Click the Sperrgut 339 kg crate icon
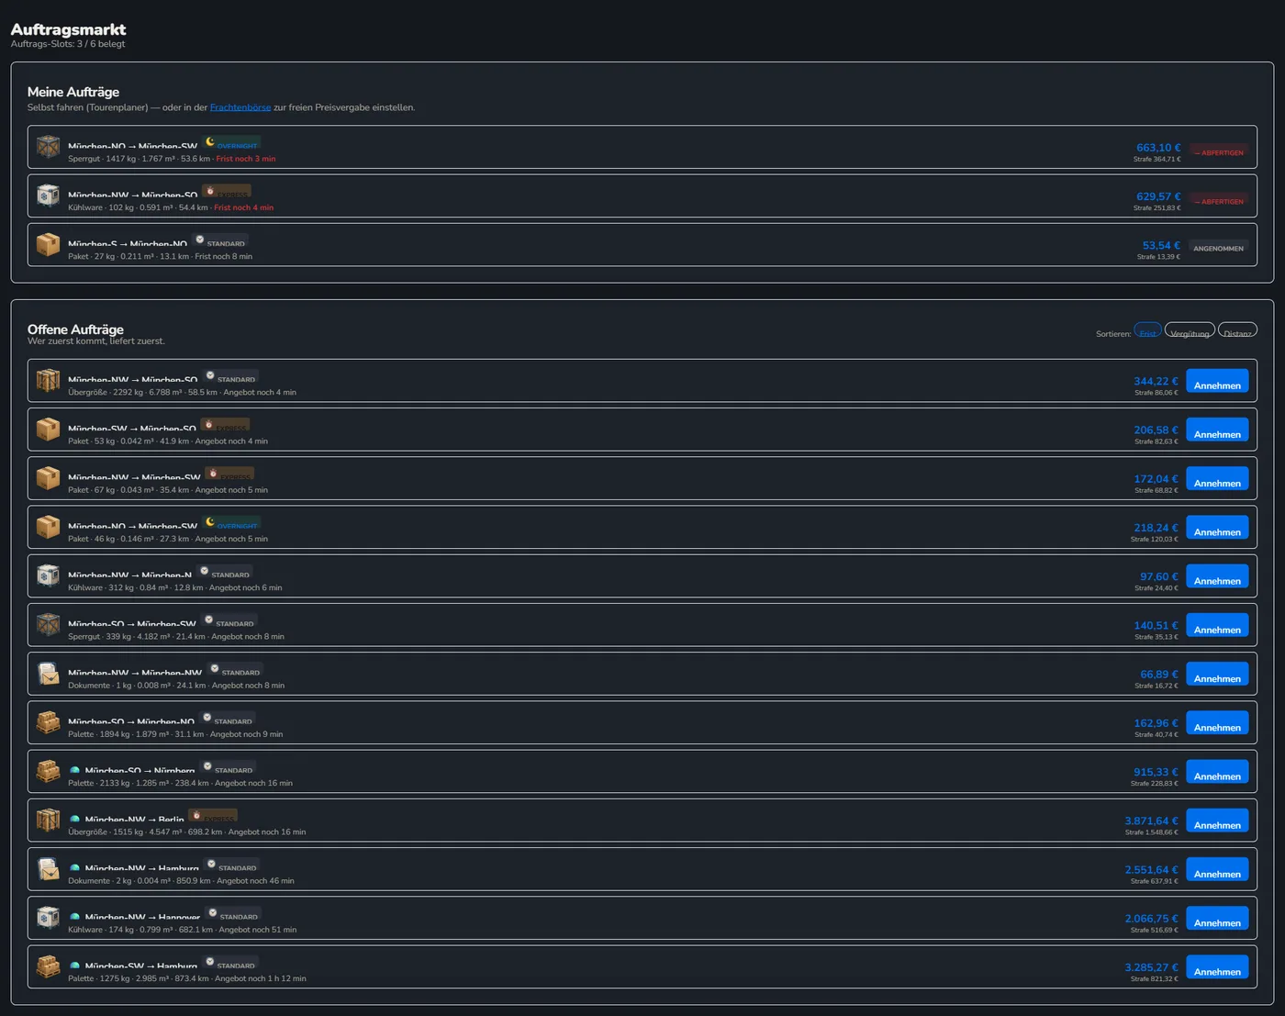Viewport: 1285px width, 1016px height. (x=48, y=624)
